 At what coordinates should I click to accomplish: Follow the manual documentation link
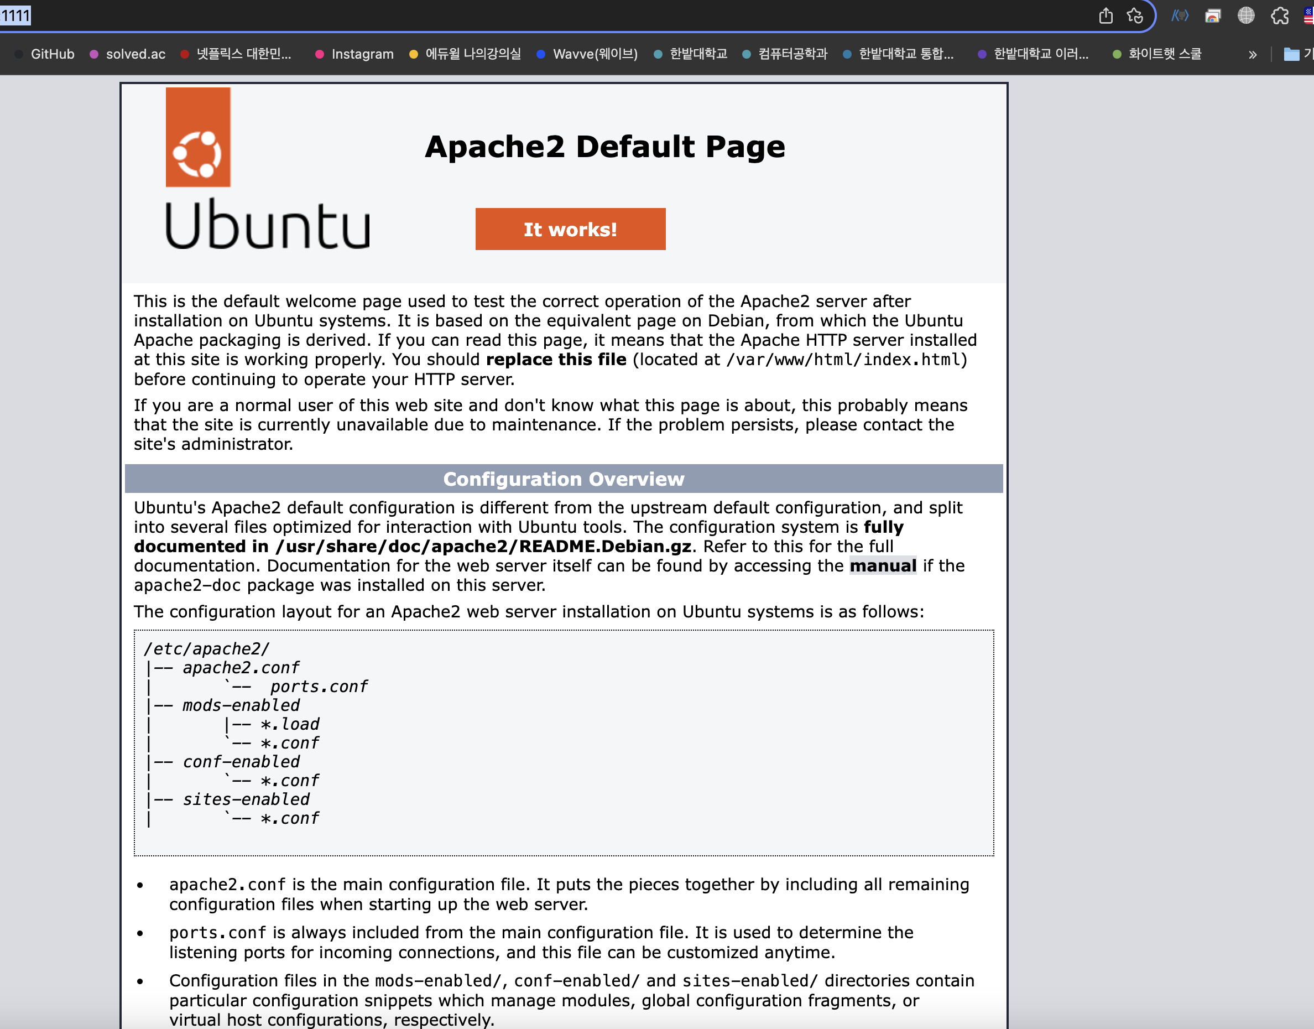883,566
